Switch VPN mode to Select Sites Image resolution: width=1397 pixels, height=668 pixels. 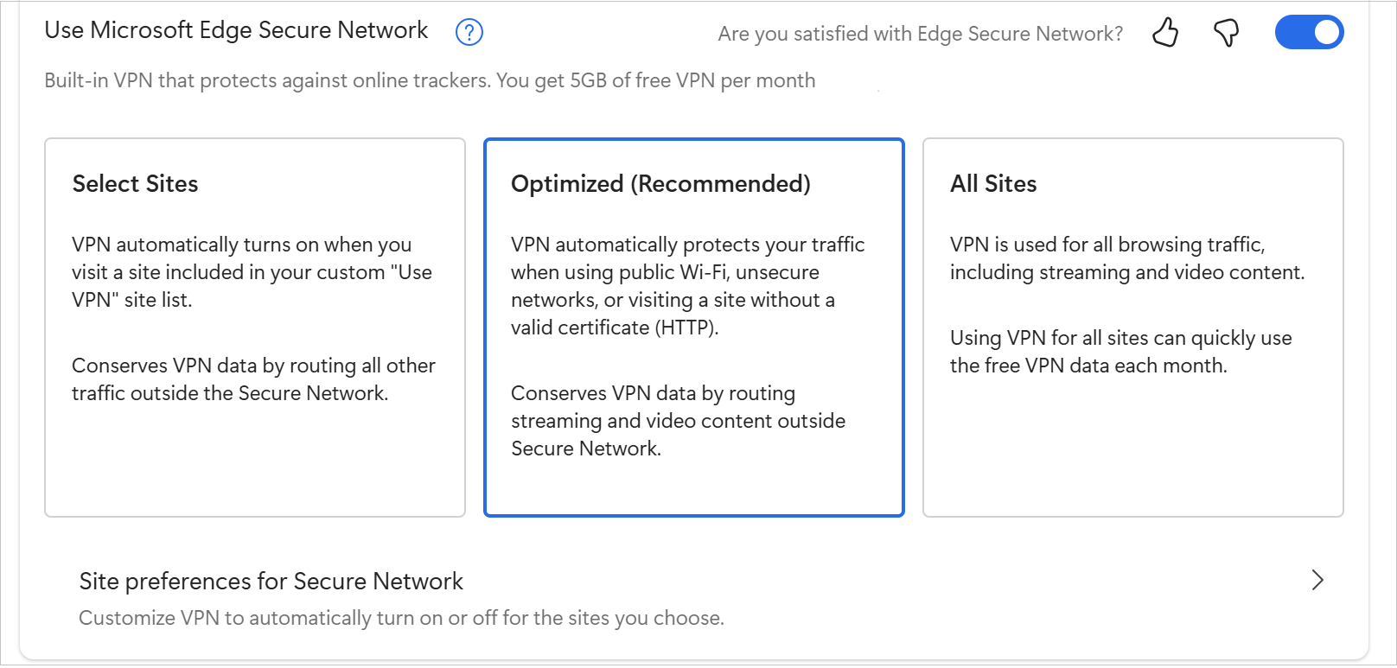tap(254, 328)
